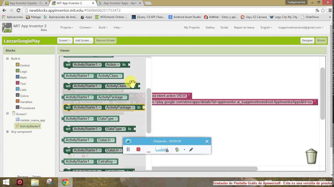334x187 pixels.
Task: Open the Projects menu
Action: 67,27
